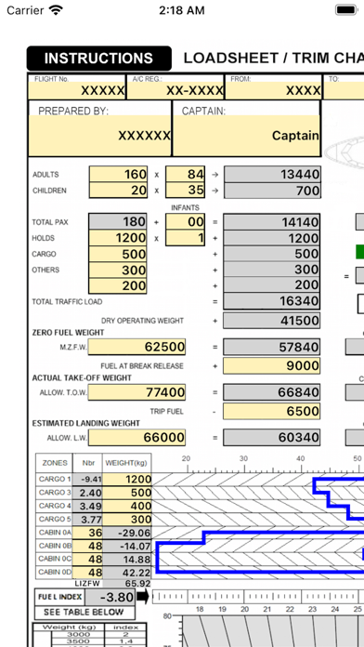Change CABIN 0A passenger number 36
364x647 pixels.
88,533
